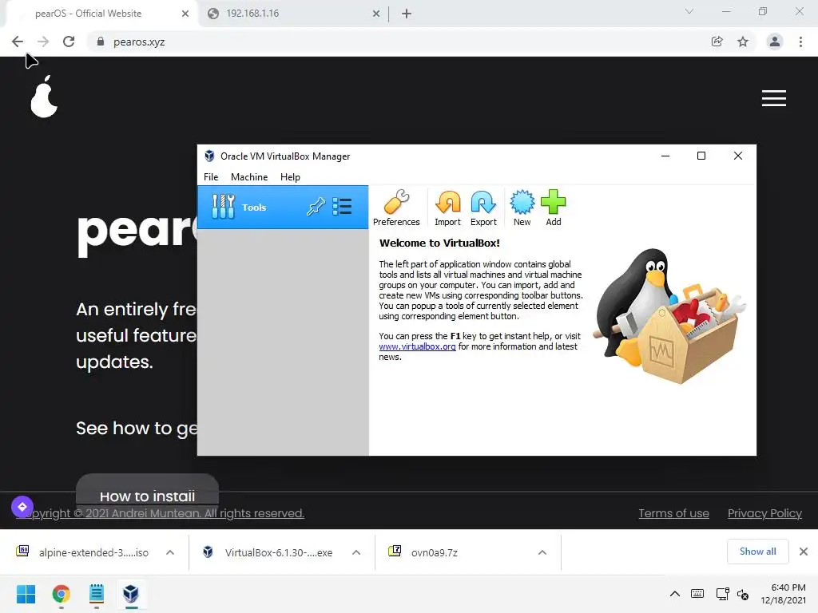Click the Chrome taskbar icon

point(61,594)
